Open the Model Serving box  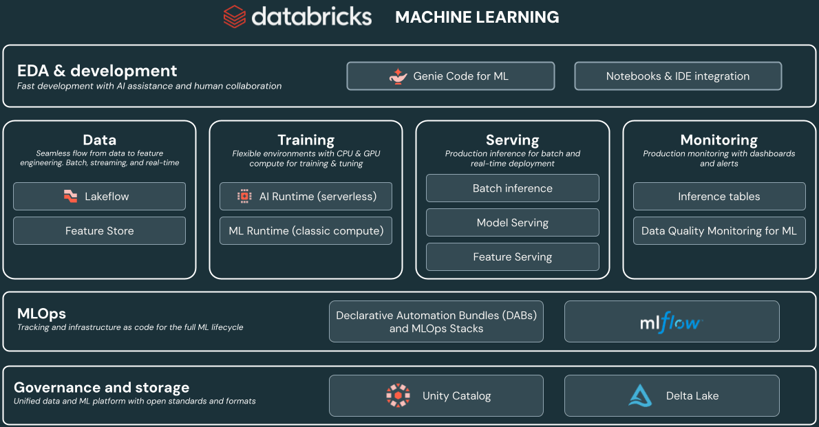[513, 222]
